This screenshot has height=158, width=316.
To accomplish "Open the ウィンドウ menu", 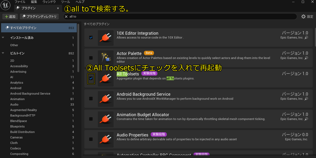I will click(x=49, y=2).
